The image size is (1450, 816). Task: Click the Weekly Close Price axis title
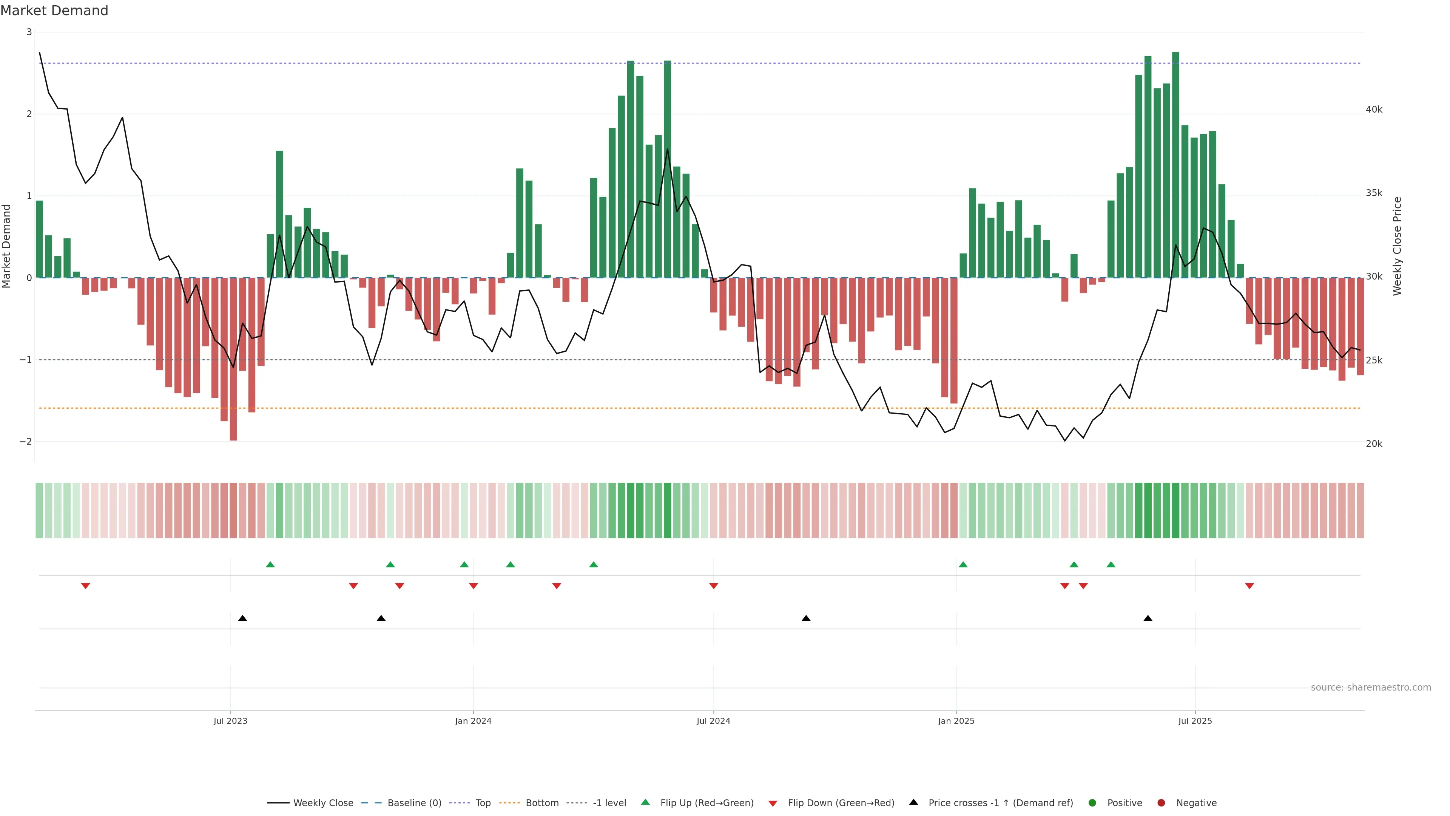point(1397,246)
